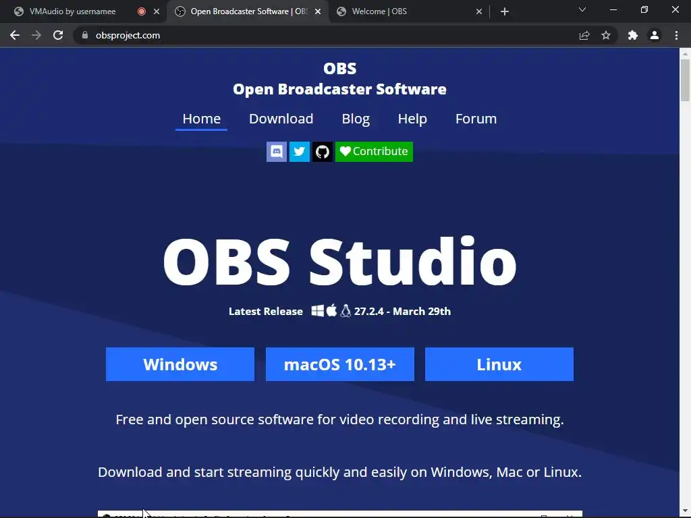Bookmark this page with the star icon

pyautogui.click(x=606, y=35)
